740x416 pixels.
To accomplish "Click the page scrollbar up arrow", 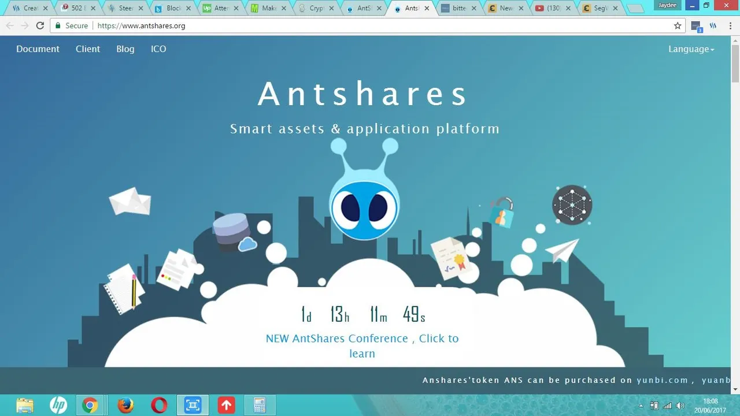I will (735, 40).
